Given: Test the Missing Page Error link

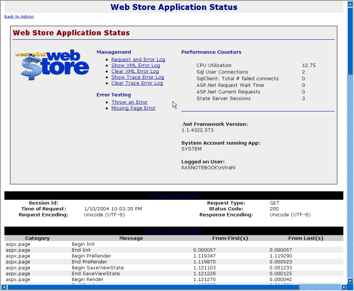Looking at the screenshot, I should [133, 108].
